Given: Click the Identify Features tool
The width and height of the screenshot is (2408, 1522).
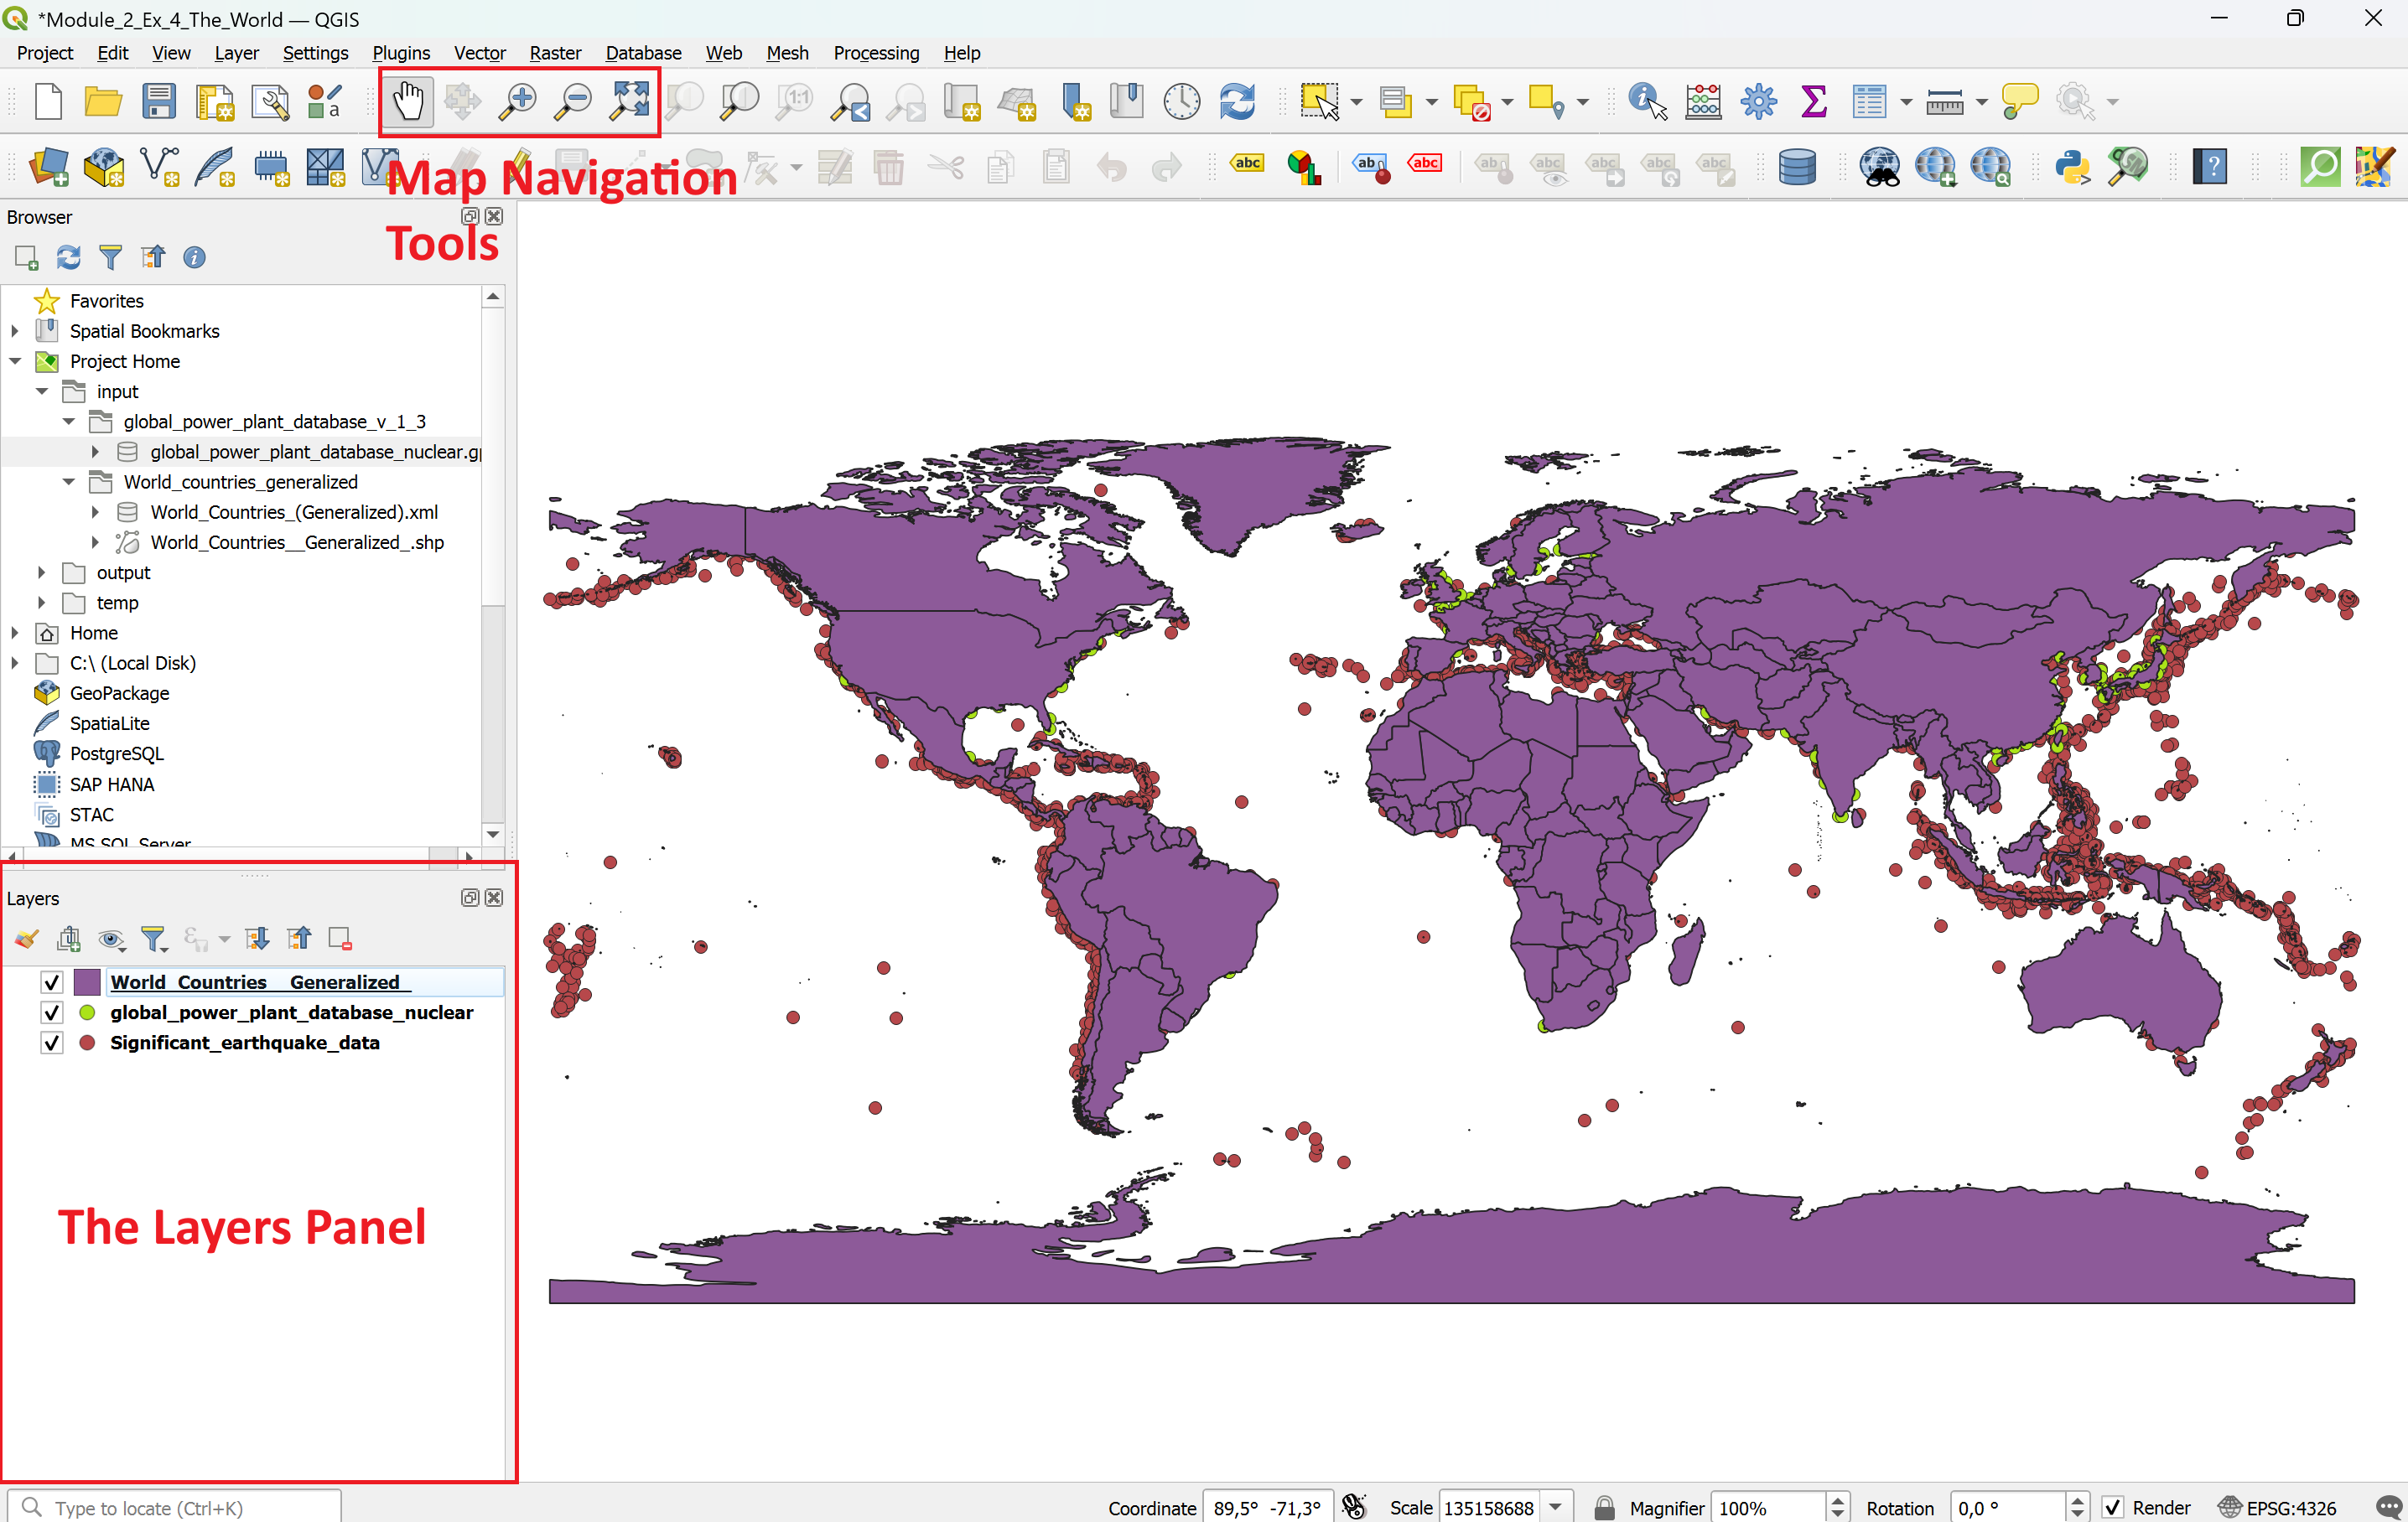Looking at the screenshot, I should (x=1646, y=101).
